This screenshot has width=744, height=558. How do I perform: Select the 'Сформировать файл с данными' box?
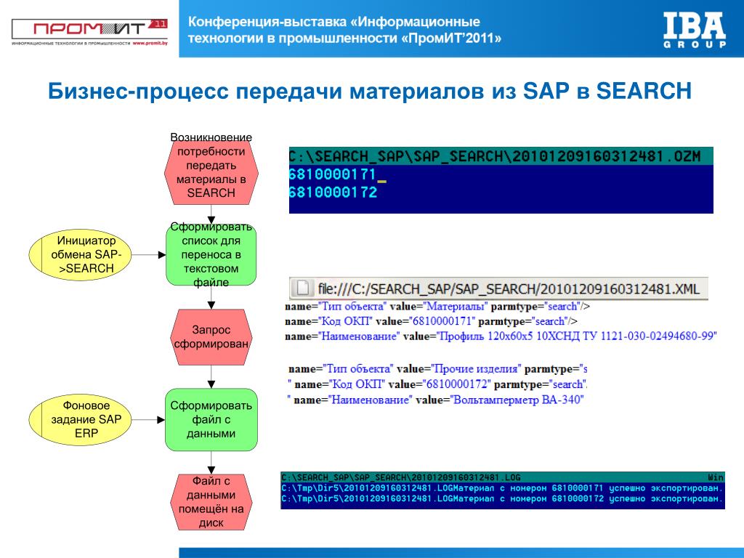coord(211,419)
